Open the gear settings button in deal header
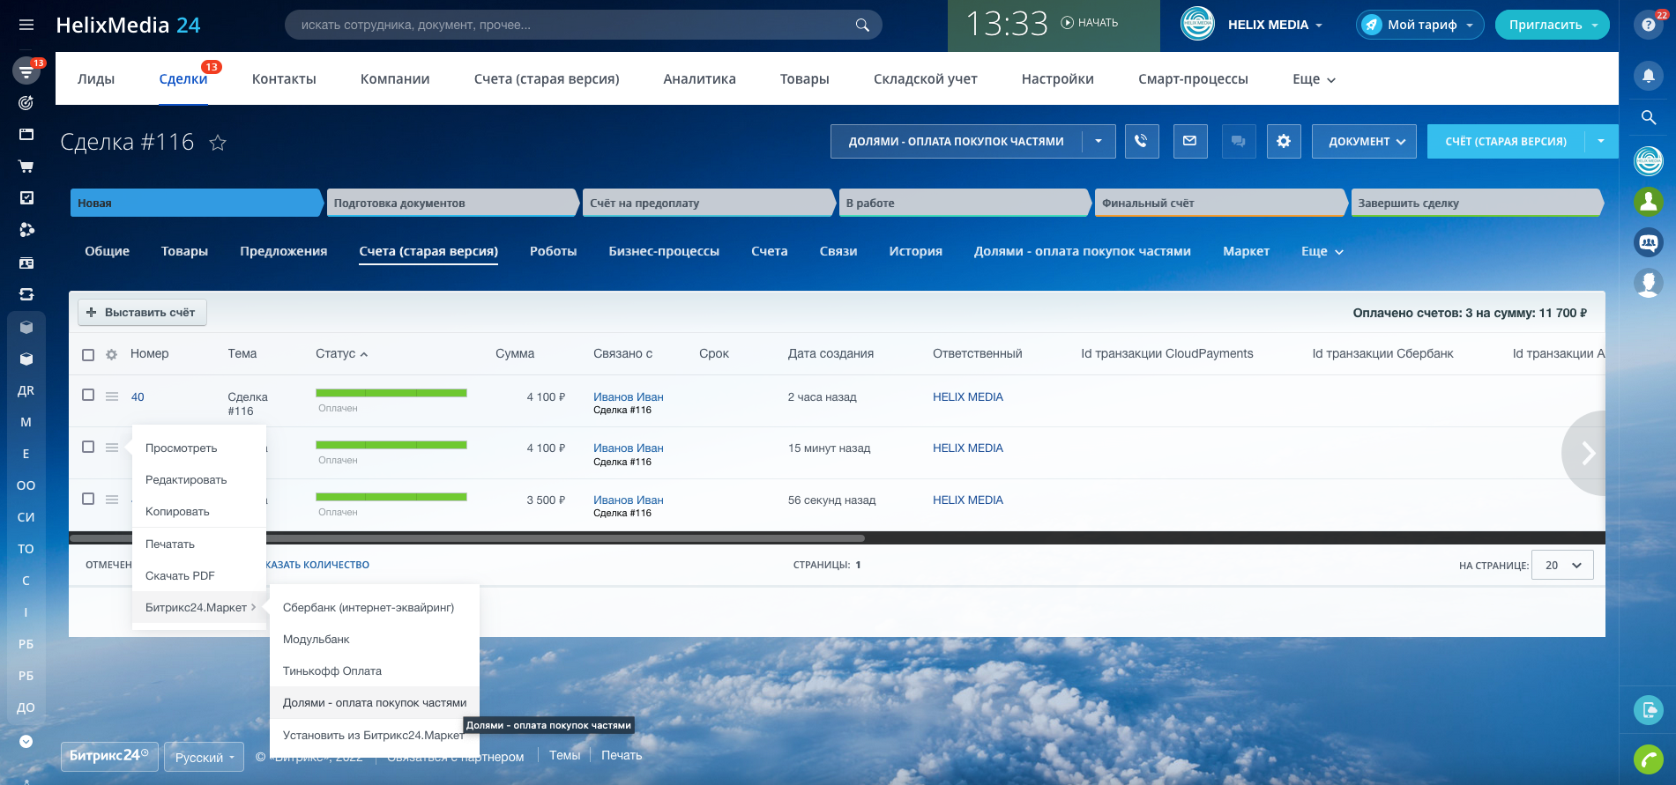Screen dimensions: 1676x785 point(1283,141)
